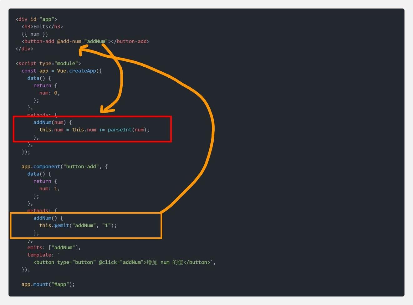Click the parseInt(num) call in the red box
The height and width of the screenshot is (305, 413).
(128, 130)
